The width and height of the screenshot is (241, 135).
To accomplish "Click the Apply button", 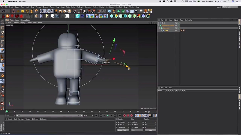I will click(150, 130).
